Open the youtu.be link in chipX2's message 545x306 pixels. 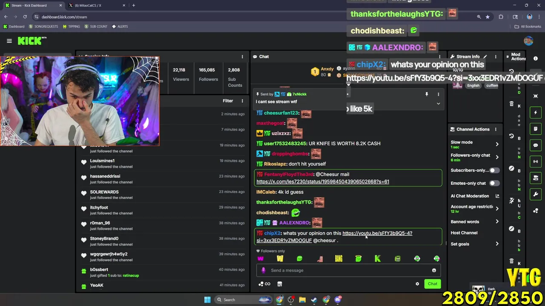pyautogui.click(x=377, y=233)
